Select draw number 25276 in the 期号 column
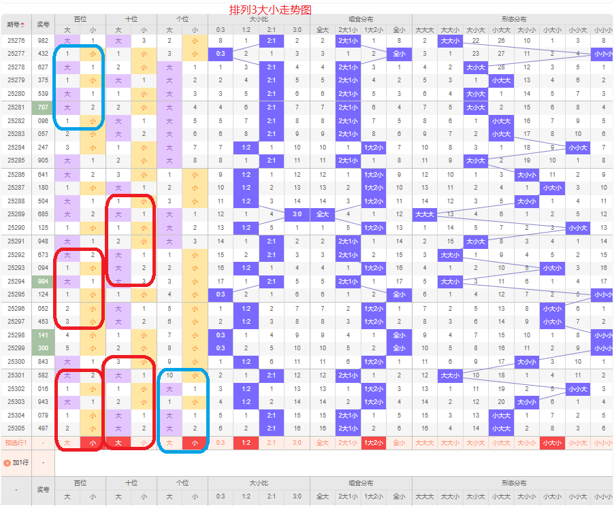 point(16,41)
